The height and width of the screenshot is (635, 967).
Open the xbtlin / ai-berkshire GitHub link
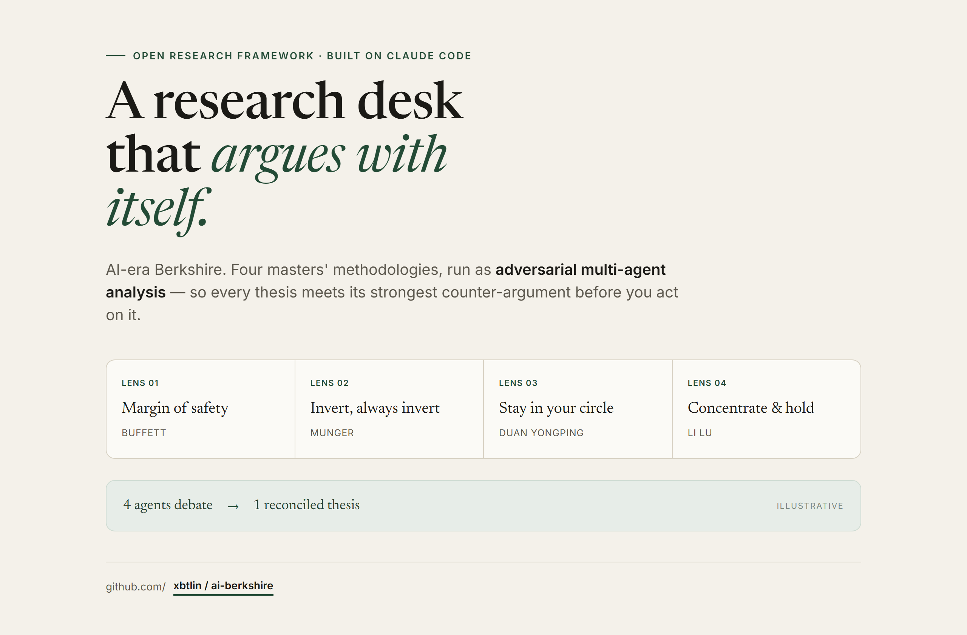pyautogui.click(x=223, y=586)
